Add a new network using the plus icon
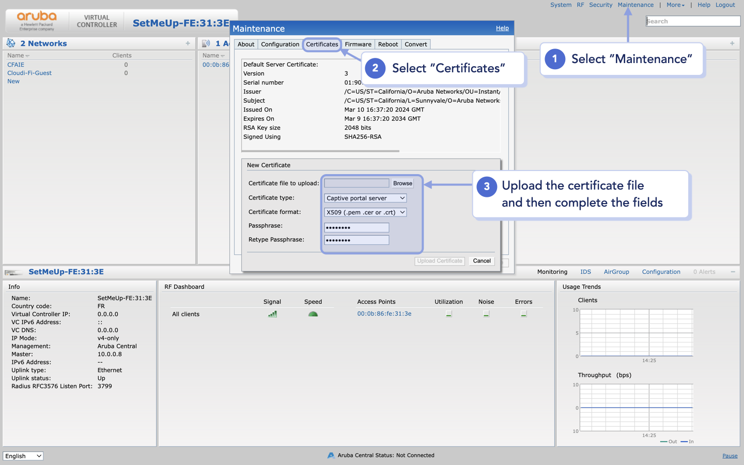Image resolution: width=744 pixels, height=465 pixels. (188, 43)
